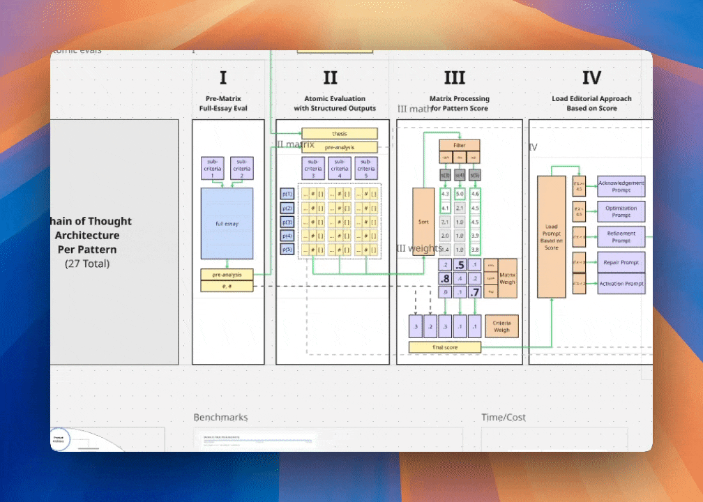This screenshot has width=703, height=502.
Task: Click the Time/Cost frame label
Action: point(504,418)
